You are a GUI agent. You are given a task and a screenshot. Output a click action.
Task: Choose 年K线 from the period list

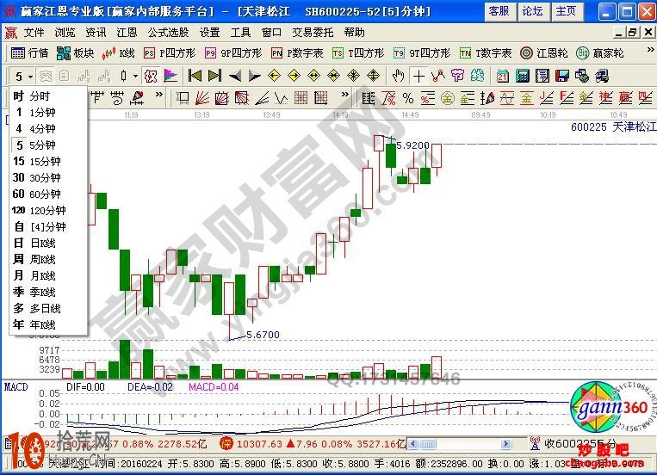pyautogui.click(x=48, y=324)
